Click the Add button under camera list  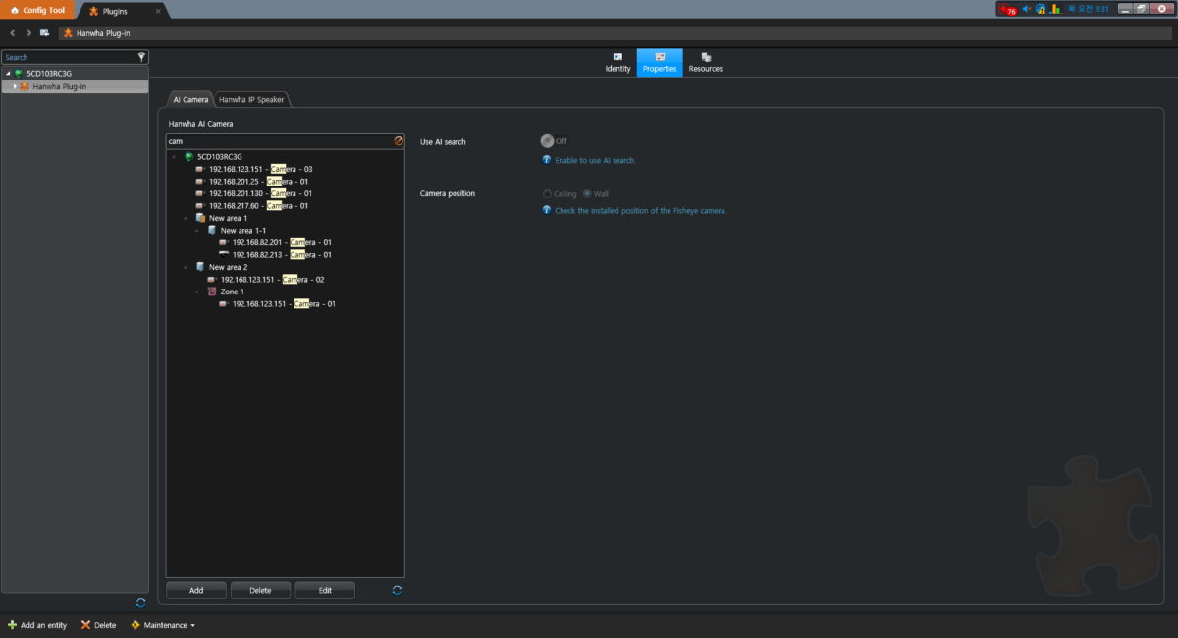pyautogui.click(x=196, y=591)
